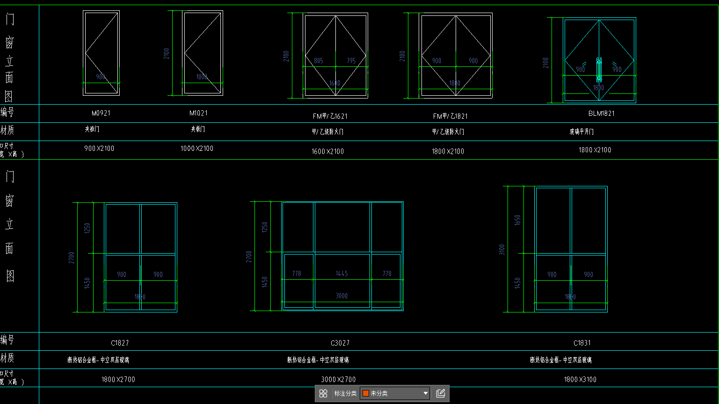Click the 1000 width dimension in M1021
Viewport: 719px width, 404px height.
click(202, 77)
